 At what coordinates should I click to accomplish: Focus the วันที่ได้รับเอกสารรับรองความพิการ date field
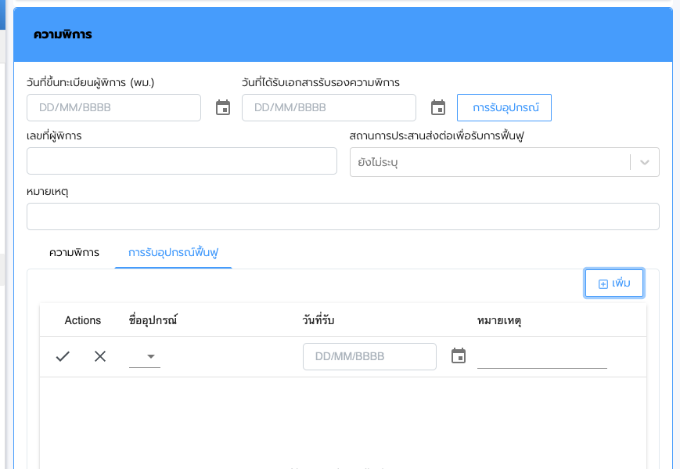click(329, 108)
